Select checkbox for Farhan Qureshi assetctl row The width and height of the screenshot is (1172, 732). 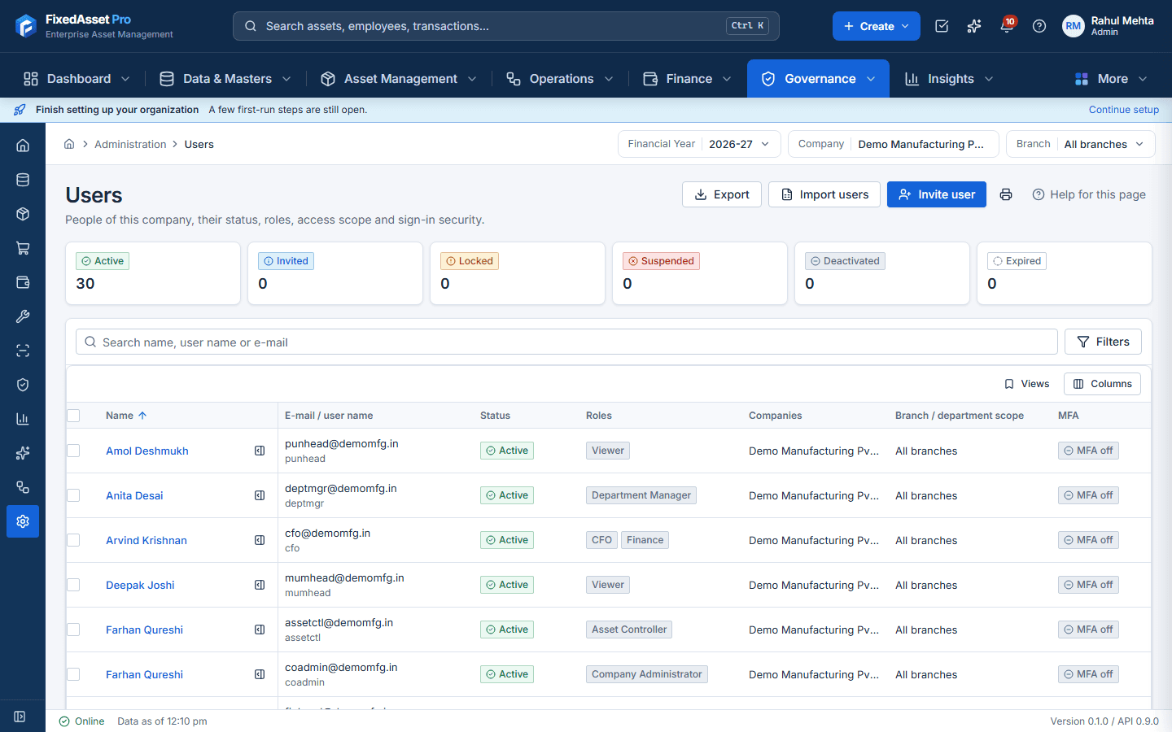[x=73, y=630]
